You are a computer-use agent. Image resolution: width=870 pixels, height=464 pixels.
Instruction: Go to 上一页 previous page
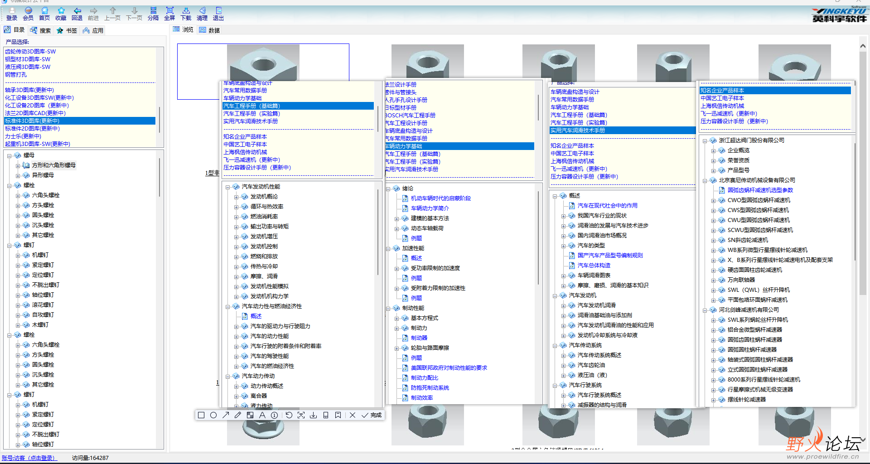click(112, 14)
